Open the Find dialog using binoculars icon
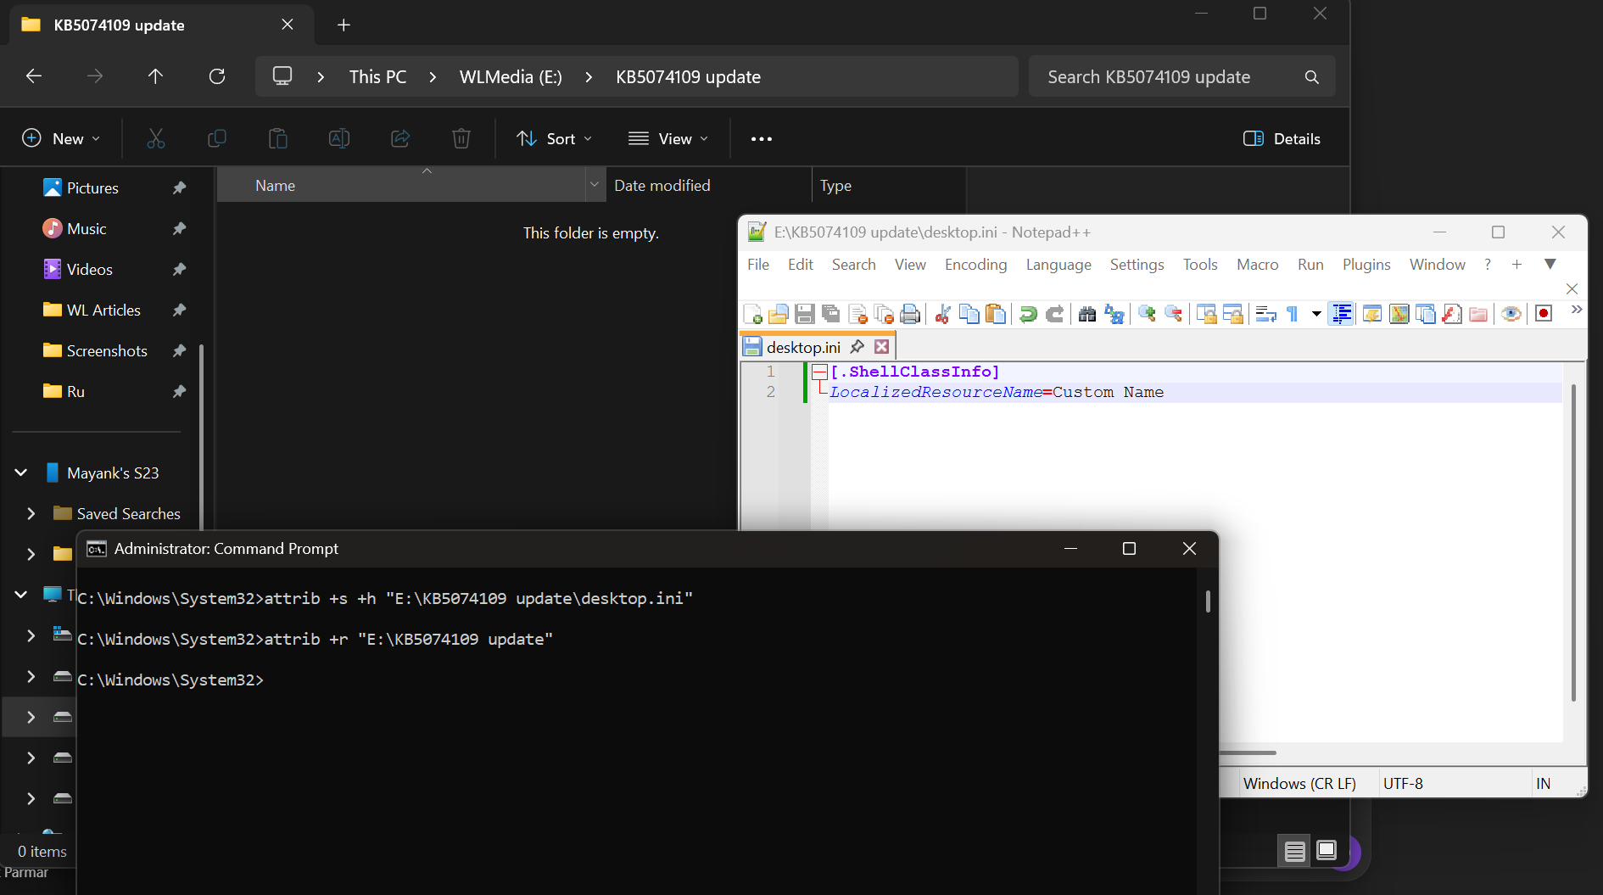 [x=1087, y=313]
